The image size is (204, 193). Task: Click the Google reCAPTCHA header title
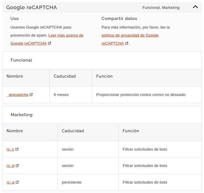click(31, 7)
